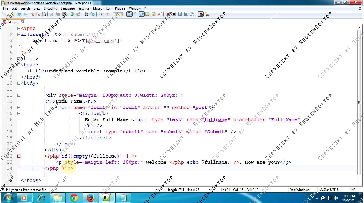Toggle synchronized vertical scrolling
The width and height of the screenshot is (364, 203).
pos(115,14)
